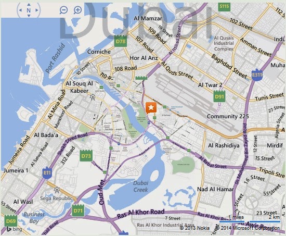Viewport: 286px width, 236px height.
Task: Click the zoom in magnifier icon
Action: click(x=77, y=10)
